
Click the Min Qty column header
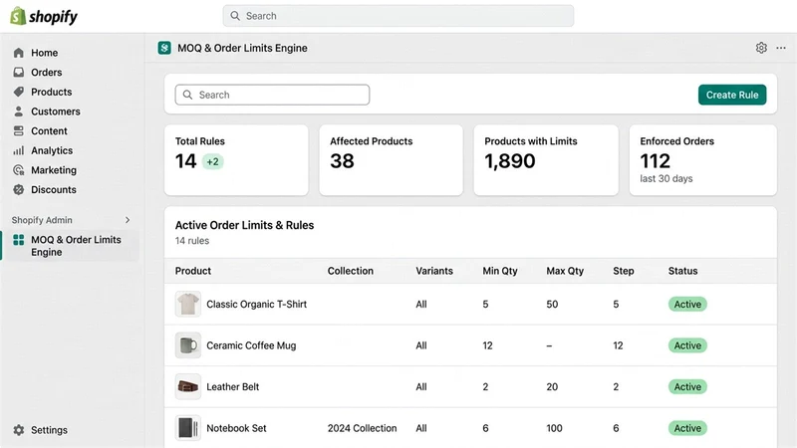[x=500, y=271]
